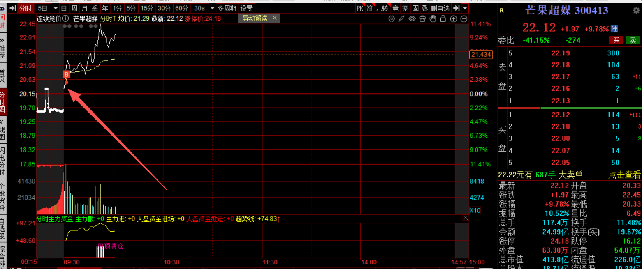Switch to the 分时 tab
The height and width of the screenshot is (269, 642).
coord(25,8)
